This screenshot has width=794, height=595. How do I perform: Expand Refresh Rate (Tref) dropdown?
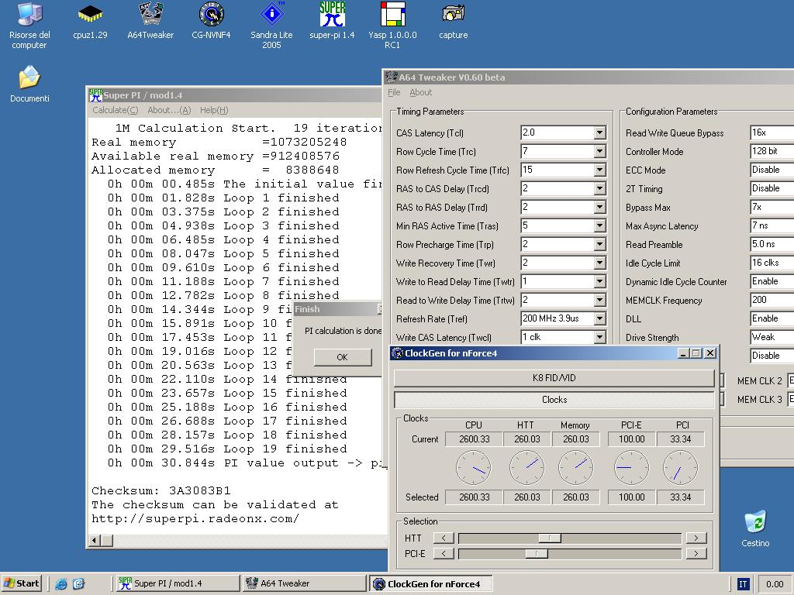tap(599, 318)
